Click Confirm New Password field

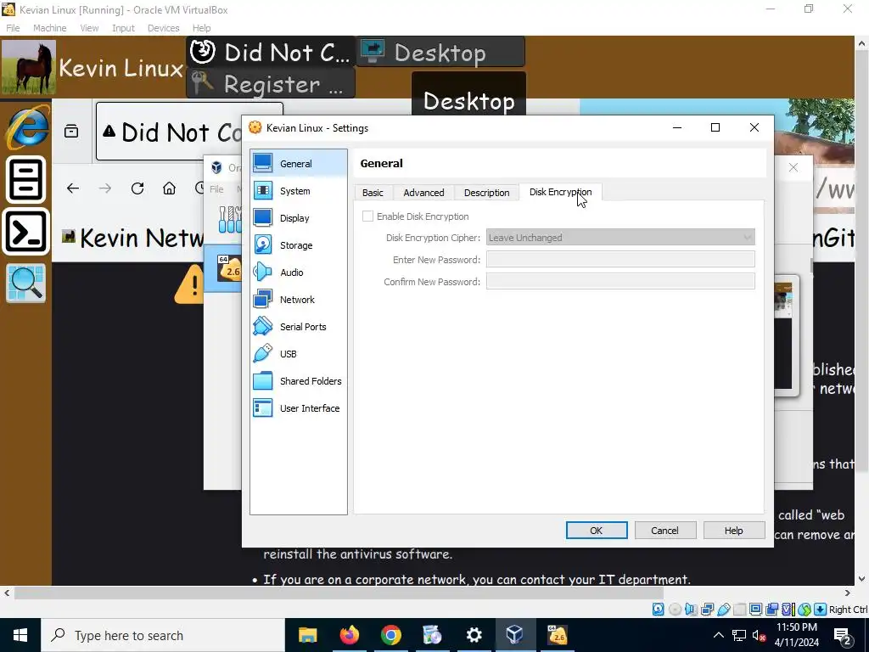620,282
